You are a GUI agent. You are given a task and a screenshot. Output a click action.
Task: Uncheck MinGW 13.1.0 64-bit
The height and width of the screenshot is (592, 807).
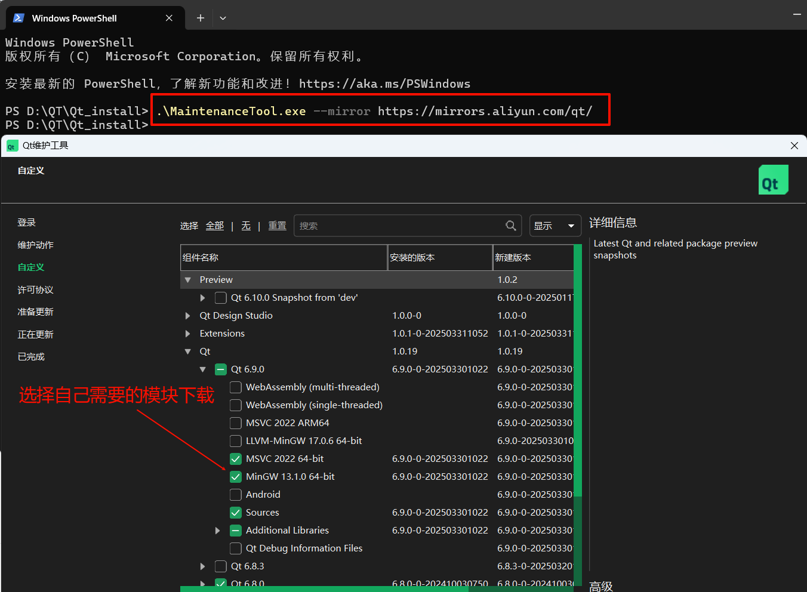click(x=236, y=477)
